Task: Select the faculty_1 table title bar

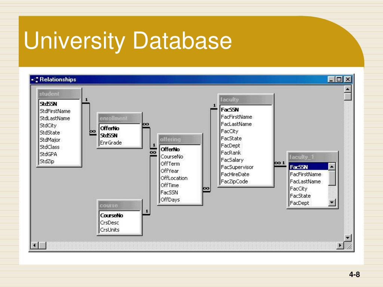Action: (312, 157)
